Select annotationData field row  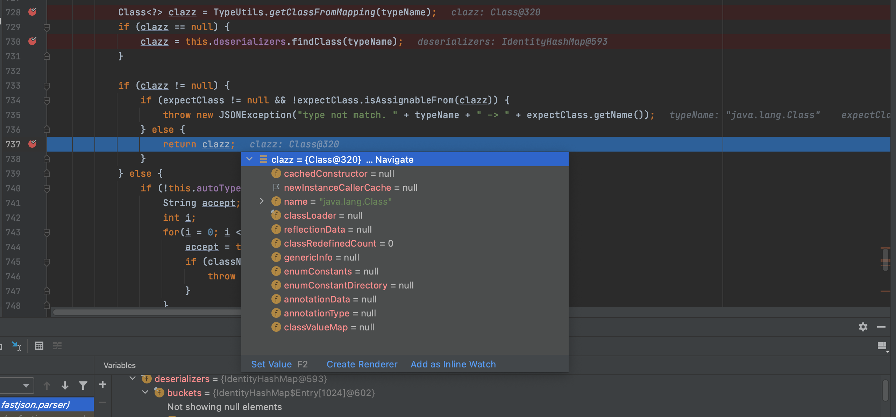[405, 299]
